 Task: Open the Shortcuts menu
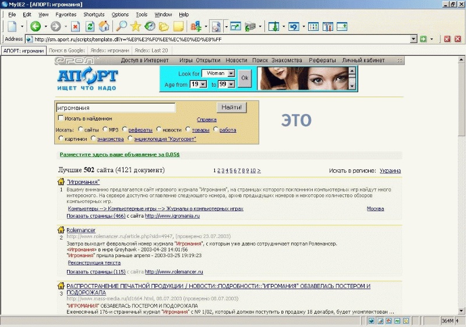(x=94, y=14)
